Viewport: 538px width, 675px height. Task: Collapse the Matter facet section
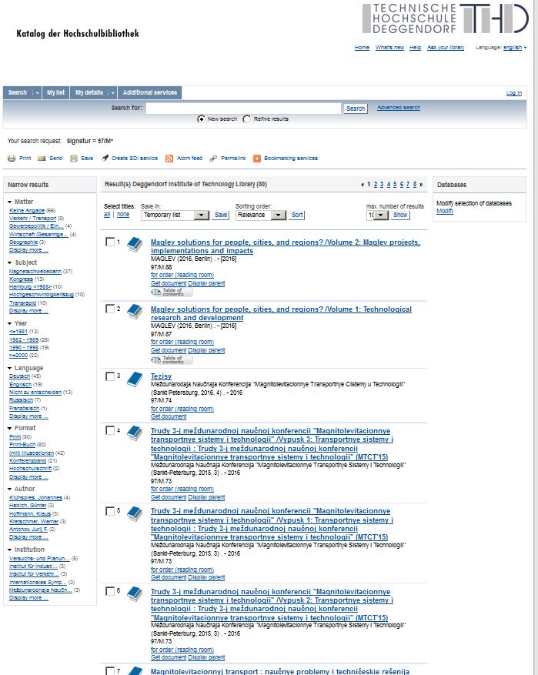[10, 202]
